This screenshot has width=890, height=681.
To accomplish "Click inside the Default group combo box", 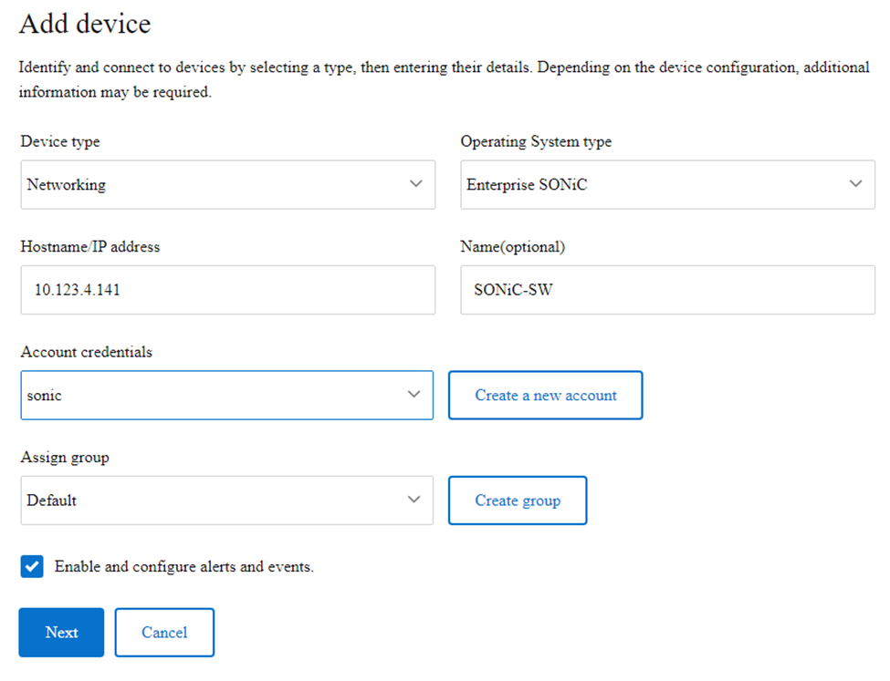I will pyautogui.click(x=226, y=500).
